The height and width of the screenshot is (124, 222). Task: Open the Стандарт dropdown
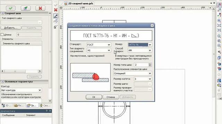pos(109,45)
